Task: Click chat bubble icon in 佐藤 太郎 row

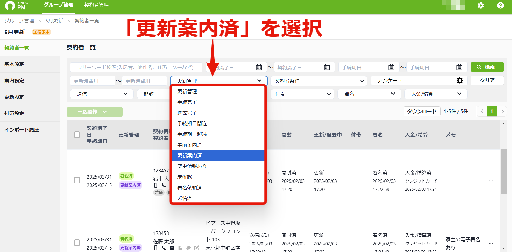Action: pos(188,248)
